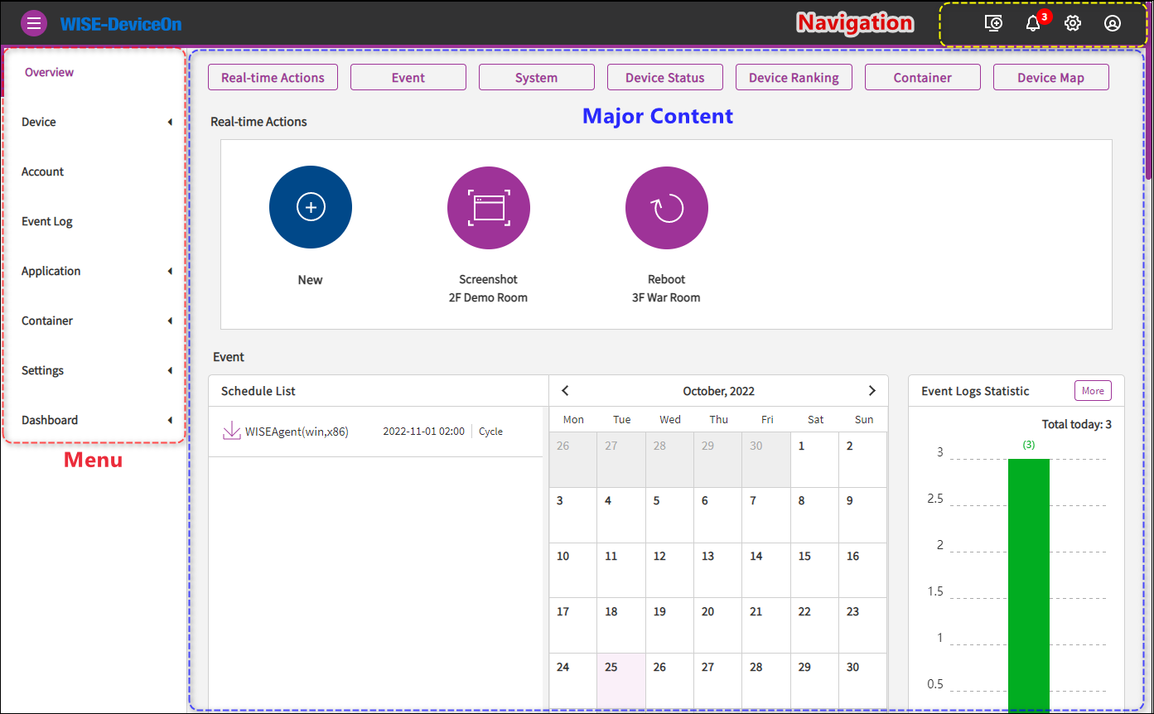Open the notifications bell icon
Image resolution: width=1154 pixels, height=714 pixels.
pyautogui.click(x=1033, y=23)
